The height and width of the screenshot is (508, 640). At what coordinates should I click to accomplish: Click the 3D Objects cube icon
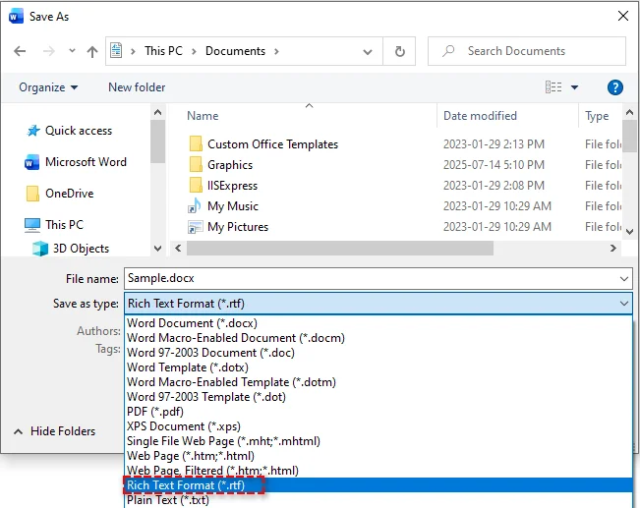click(40, 249)
